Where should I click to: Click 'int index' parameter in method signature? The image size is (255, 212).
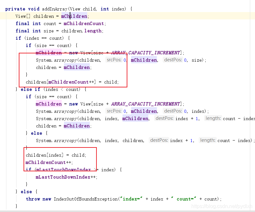(x=112, y=9)
